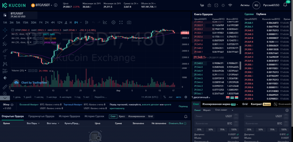The width and height of the screenshot is (293, 142).
Task: Switch chart to fullscreen mode
Action: 121,22
